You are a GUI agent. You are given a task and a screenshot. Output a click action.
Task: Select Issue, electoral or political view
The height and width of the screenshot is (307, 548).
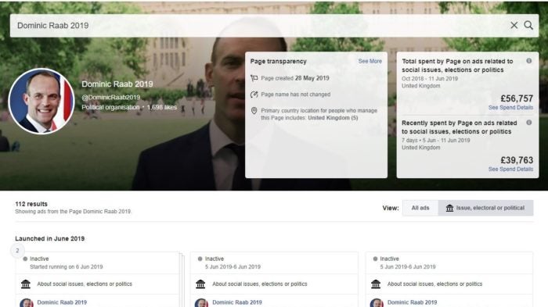pyautogui.click(x=485, y=208)
